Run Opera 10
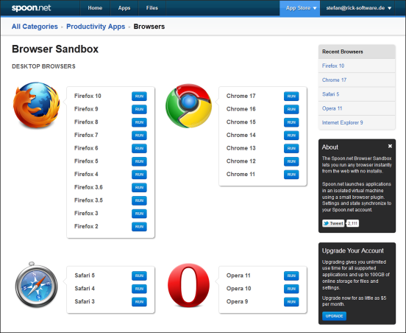 [291, 289]
